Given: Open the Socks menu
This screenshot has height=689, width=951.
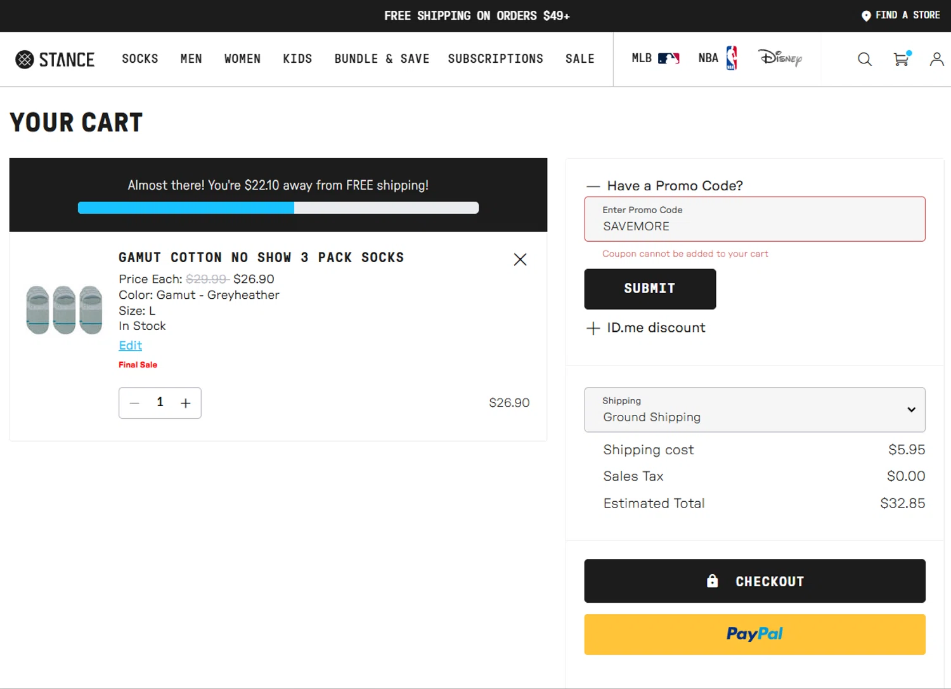Looking at the screenshot, I should [140, 59].
